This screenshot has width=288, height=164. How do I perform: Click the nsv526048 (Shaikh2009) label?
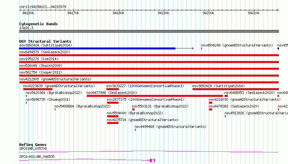(41, 66)
